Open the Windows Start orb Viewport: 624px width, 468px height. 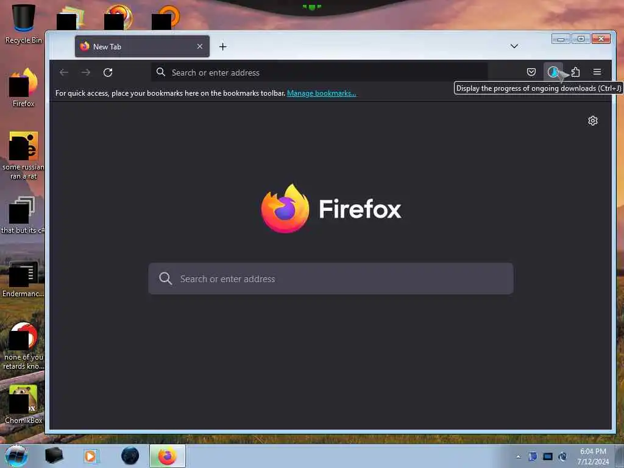pyautogui.click(x=16, y=456)
